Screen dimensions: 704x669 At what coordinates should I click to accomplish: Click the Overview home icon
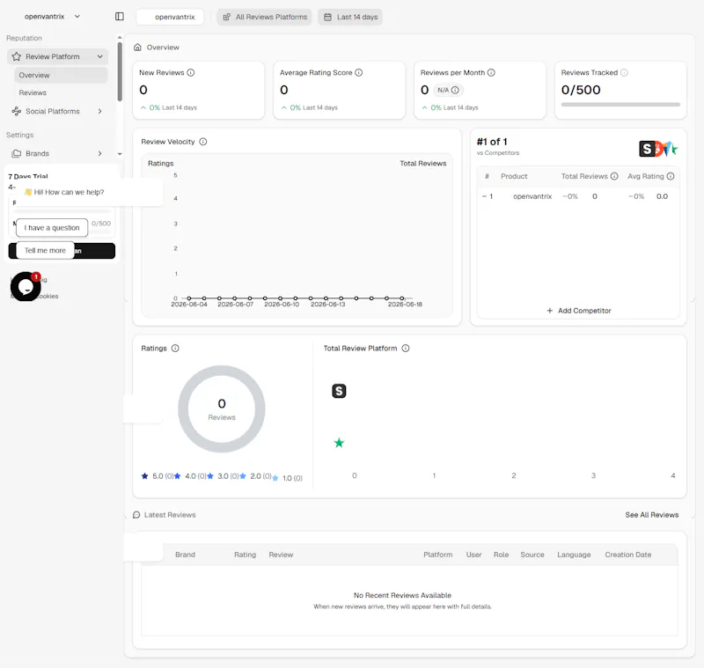[x=138, y=48]
